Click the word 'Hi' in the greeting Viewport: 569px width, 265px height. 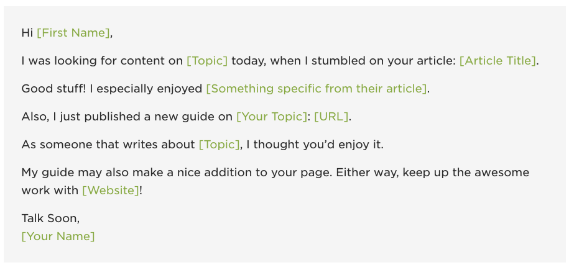click(x=27, y=33)
